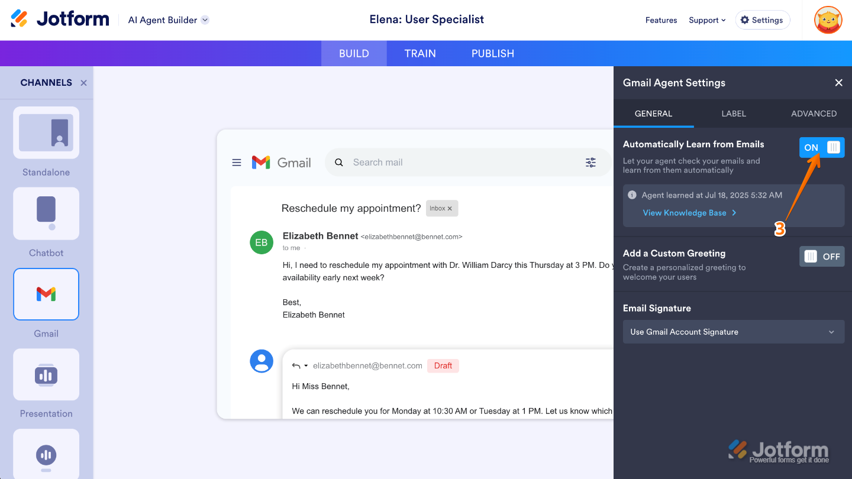This screenshot has width=852, height=479.
Task: Select the Standalone channel icon
Action: [x=46, y=132]
